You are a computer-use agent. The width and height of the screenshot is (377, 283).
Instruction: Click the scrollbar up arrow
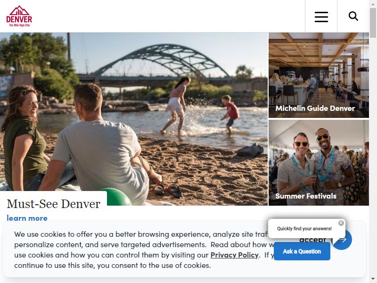[x=373, y=4]
